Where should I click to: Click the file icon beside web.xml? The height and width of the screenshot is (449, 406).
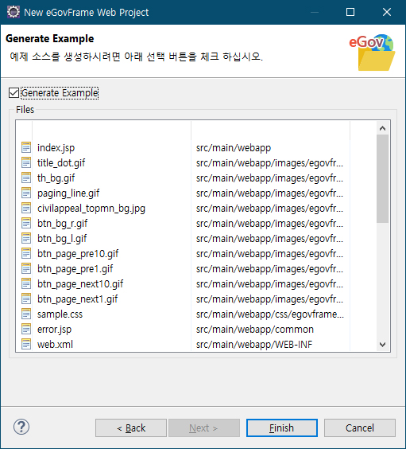click(x=26, y=344)
